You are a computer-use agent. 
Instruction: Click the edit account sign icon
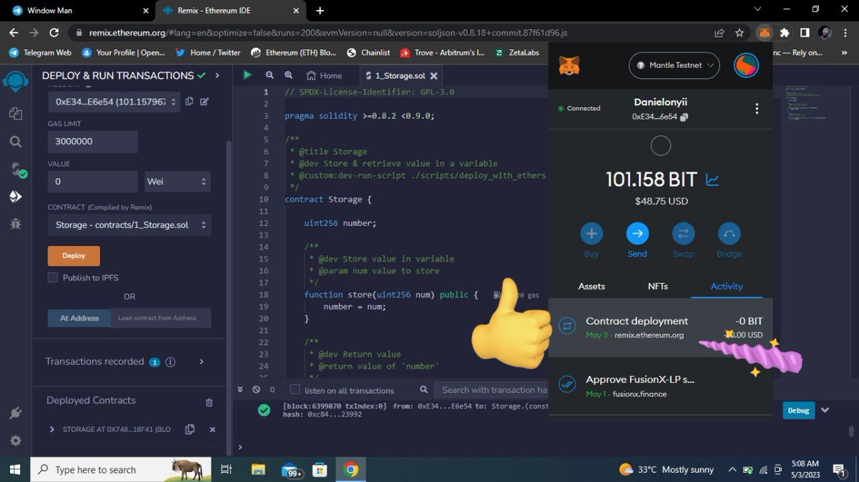(x=204, y=102)
